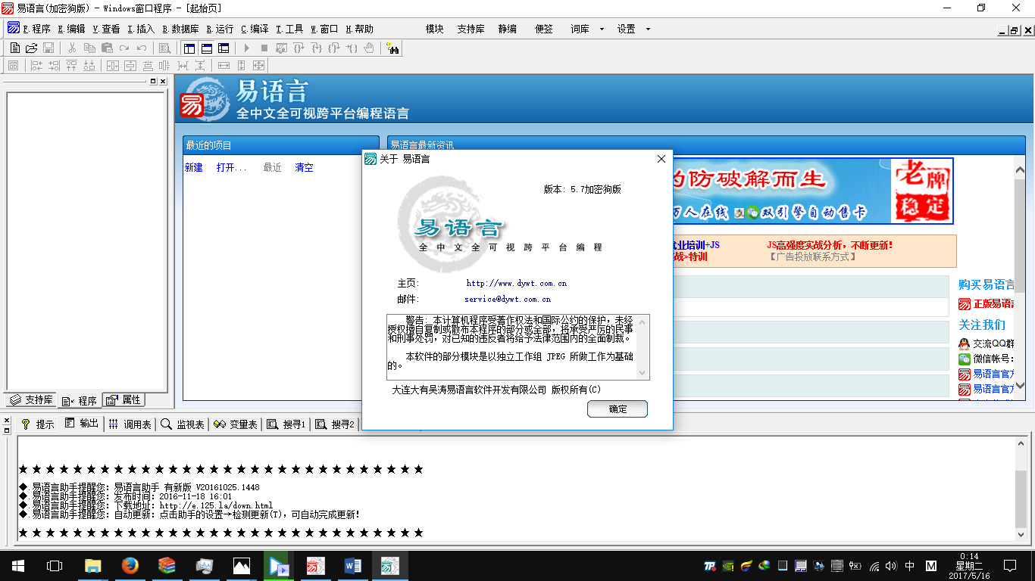
Task: Click the New file toolbar icon
Action: [15, 48]
